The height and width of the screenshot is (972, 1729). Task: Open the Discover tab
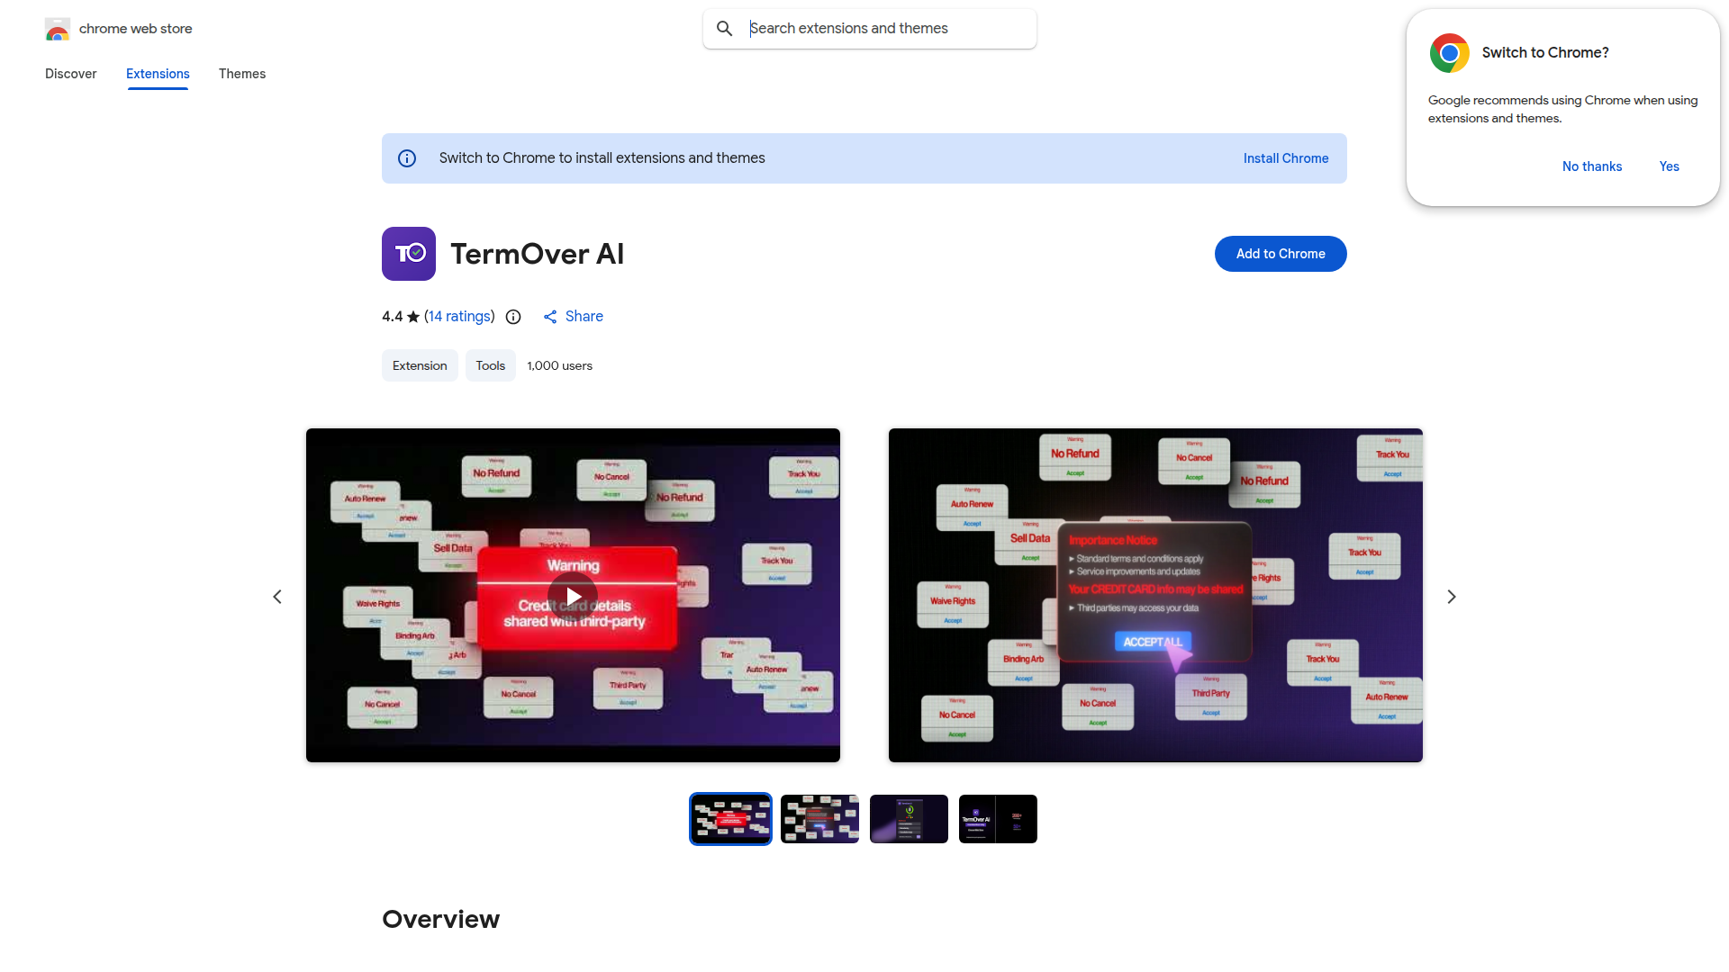click(x=70, y=74)
